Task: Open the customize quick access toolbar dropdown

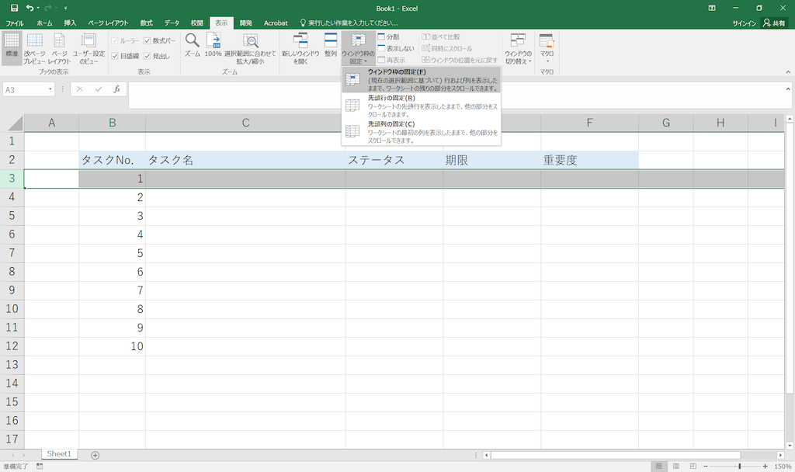Action: [65, 8]
